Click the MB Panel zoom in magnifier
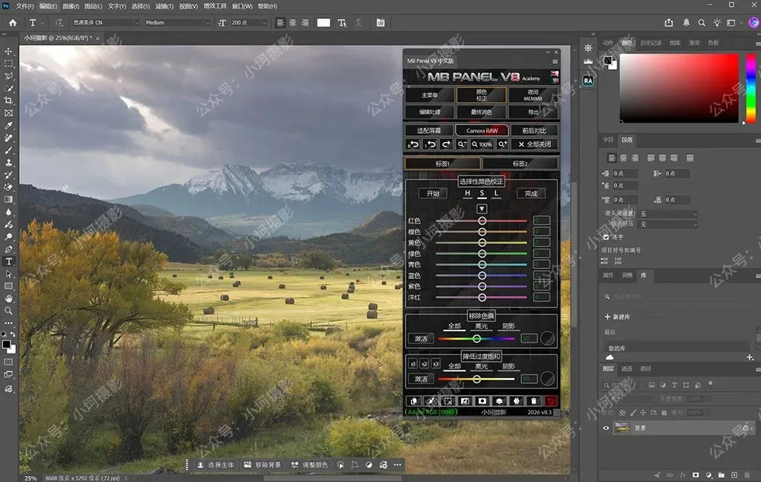 [503, 144]
